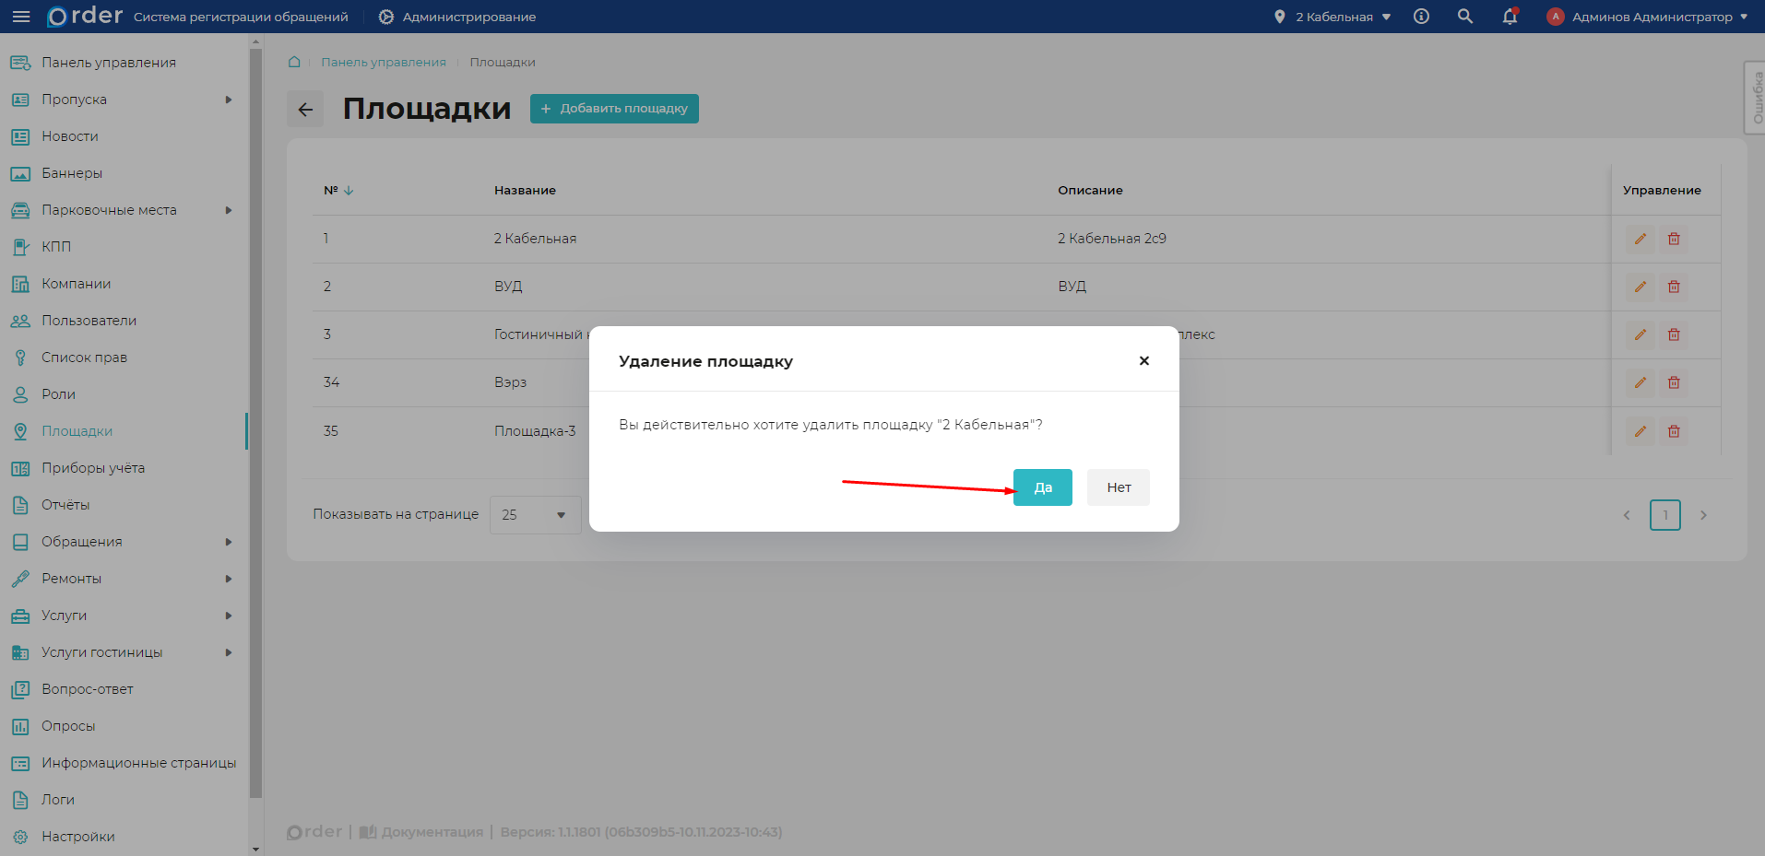Open the 2 Кабельная site dropdown

(x=1333, y=17)
